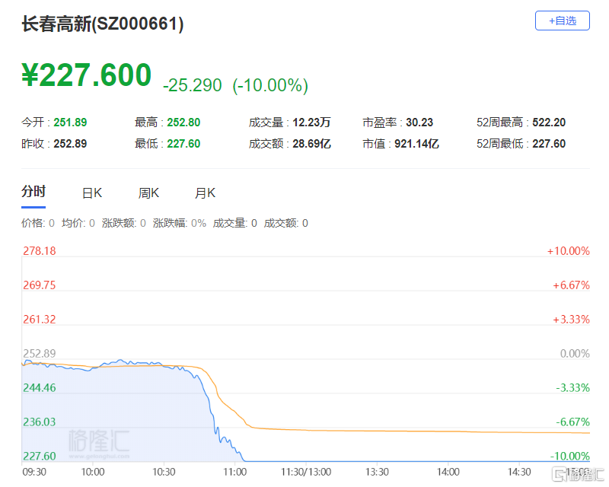Click the current price ¥227.600
The image size is (609, 487).
click(x=86, y=75)
